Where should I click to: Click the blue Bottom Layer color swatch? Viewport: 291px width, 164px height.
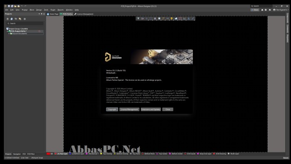pos(70,154)
